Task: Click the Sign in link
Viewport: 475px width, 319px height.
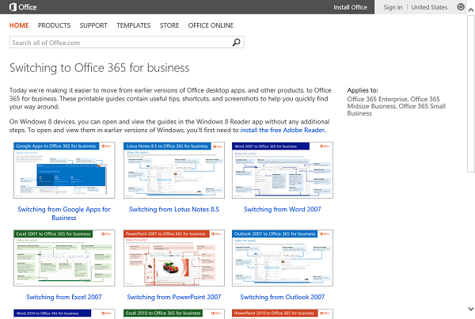Action: point(393,7)
